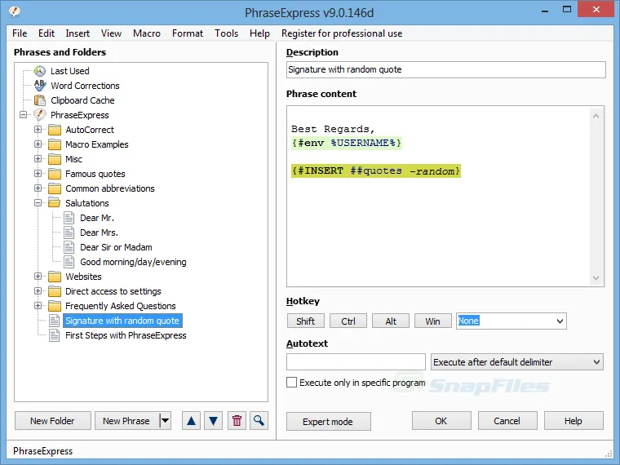Viewport: 620px width, 465px height.
Task: Click the Misc folder icon
Action: (55, 159)
